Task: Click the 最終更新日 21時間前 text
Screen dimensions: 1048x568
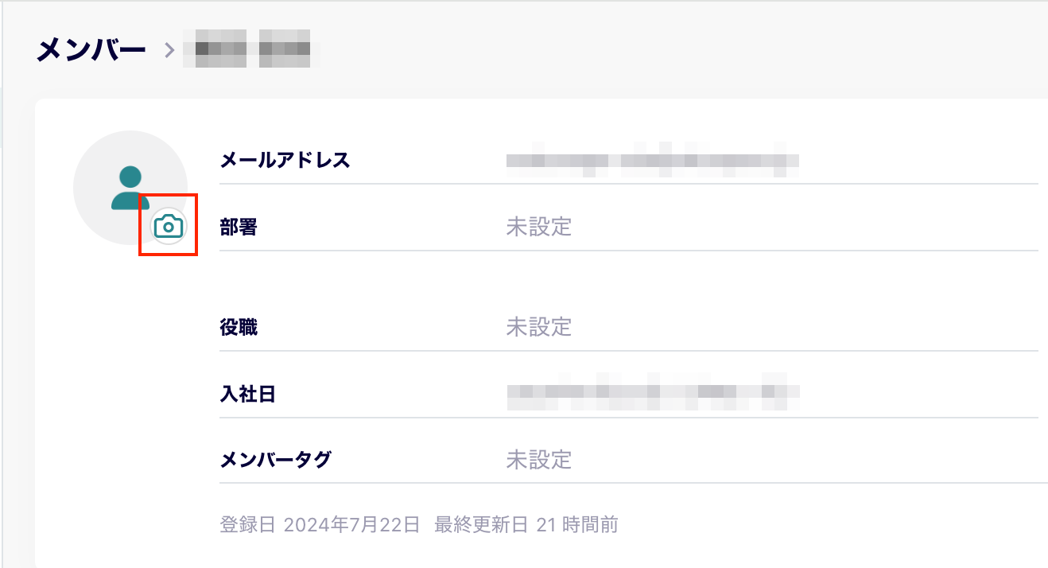Action: pos(525,524)
